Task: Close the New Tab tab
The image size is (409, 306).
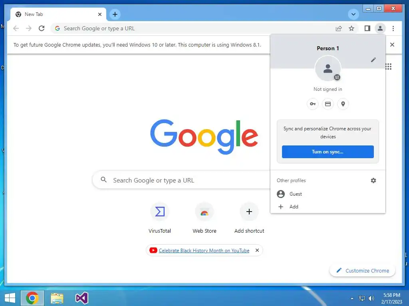Action: pos(99,14)
